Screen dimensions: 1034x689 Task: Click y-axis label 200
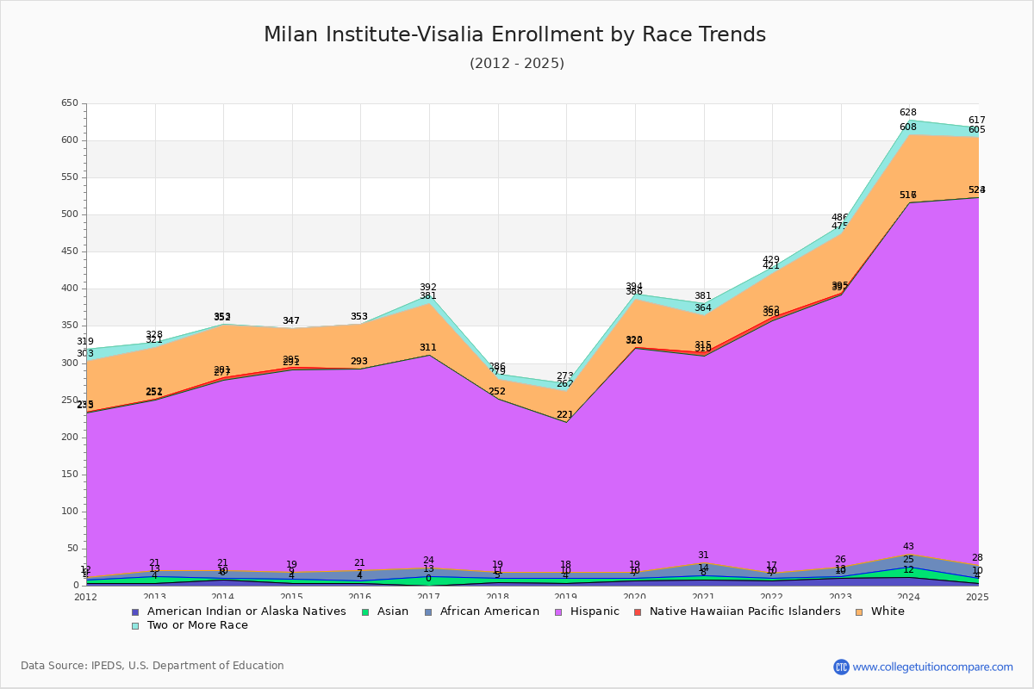(70, 438)
